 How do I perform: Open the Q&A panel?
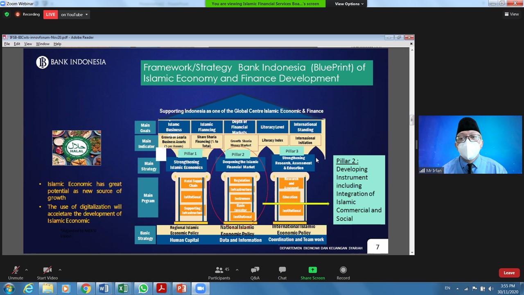tap(255, 273)
